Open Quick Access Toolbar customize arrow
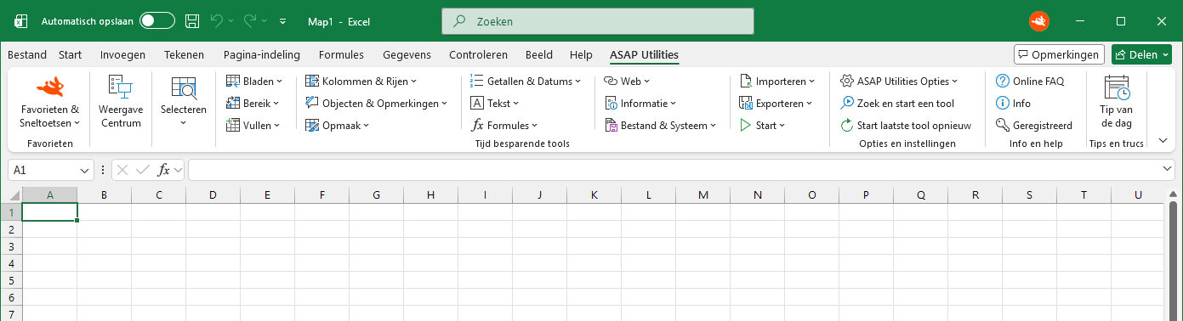Viewport: 1183px width, 321px height. (283, 21)
